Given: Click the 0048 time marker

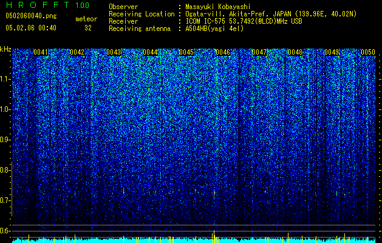Looking at the screenshot, I should coord(295,52).
